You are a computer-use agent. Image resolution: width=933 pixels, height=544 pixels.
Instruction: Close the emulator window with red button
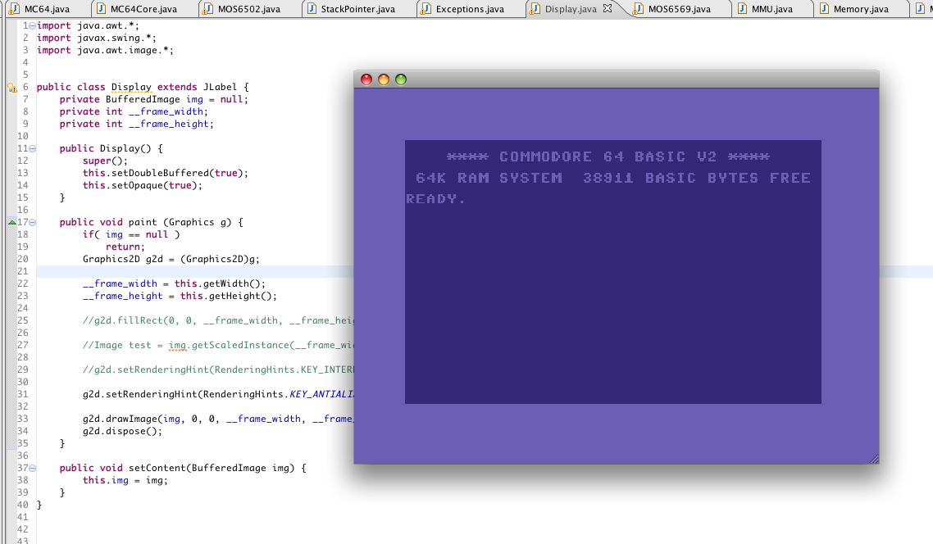tap(366, 79)
